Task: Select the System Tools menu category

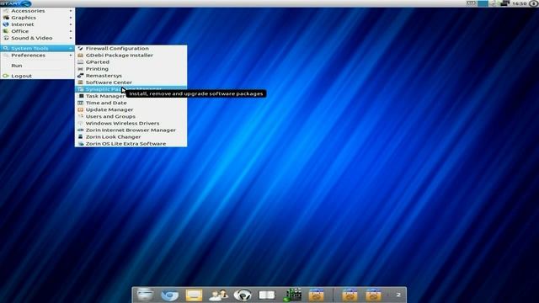Action: [x=37, y=49]
